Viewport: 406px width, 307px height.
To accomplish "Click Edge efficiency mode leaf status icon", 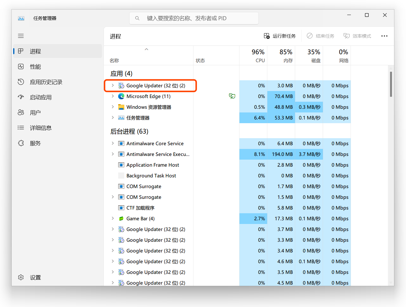I will pos(232,96).
